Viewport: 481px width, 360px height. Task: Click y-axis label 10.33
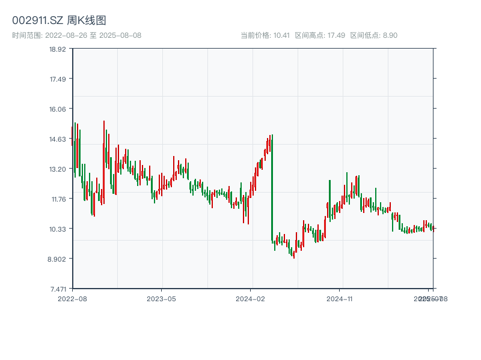point(58,229)
